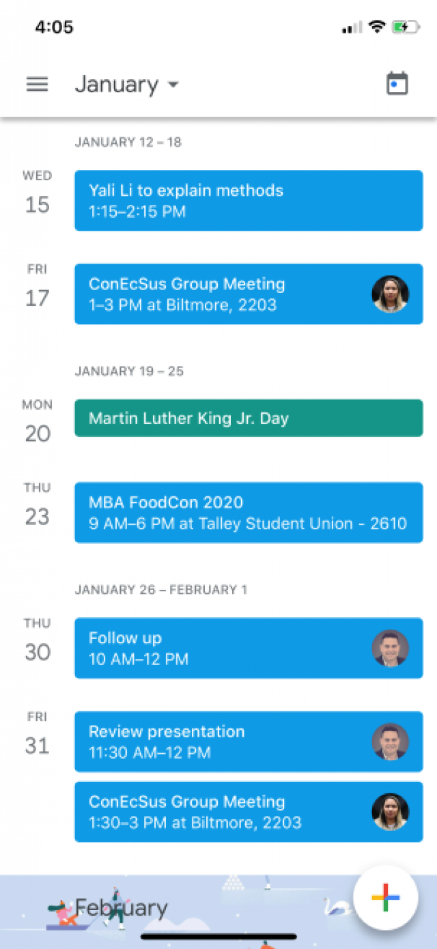The image size is (437, 949).
Task: Open the hamburger navigation menu
Action: 37,84
